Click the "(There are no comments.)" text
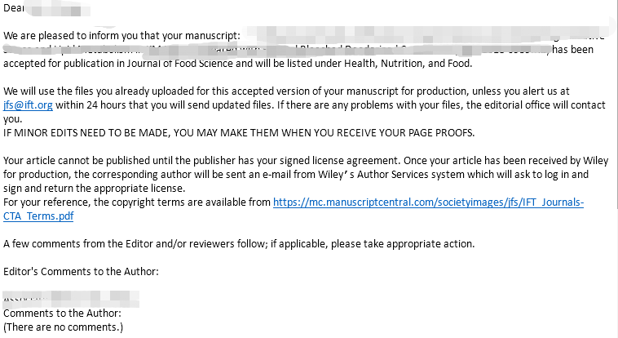 (63, 327)
